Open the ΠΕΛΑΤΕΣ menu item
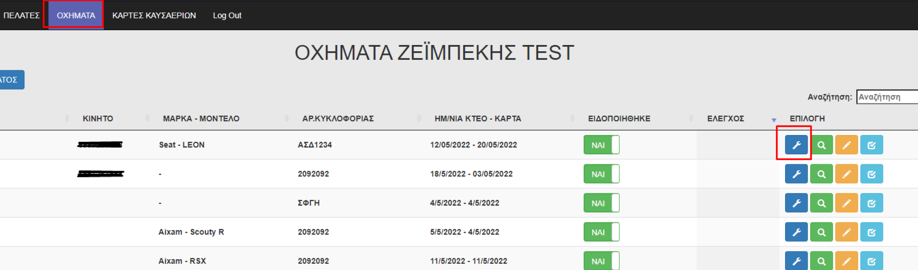Screen dimensions: 918x270 click(21, 15)
